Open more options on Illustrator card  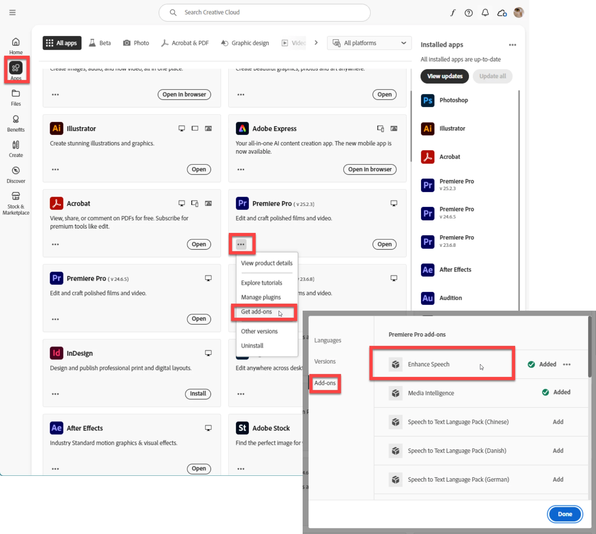[x=55, y=169]
